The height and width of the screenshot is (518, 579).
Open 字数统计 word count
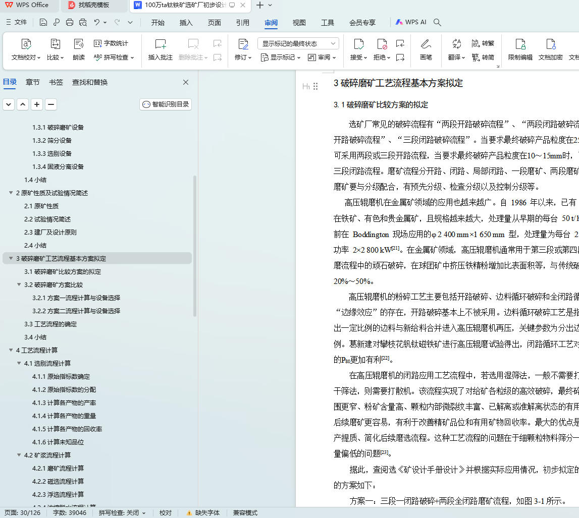pos(111,43)
